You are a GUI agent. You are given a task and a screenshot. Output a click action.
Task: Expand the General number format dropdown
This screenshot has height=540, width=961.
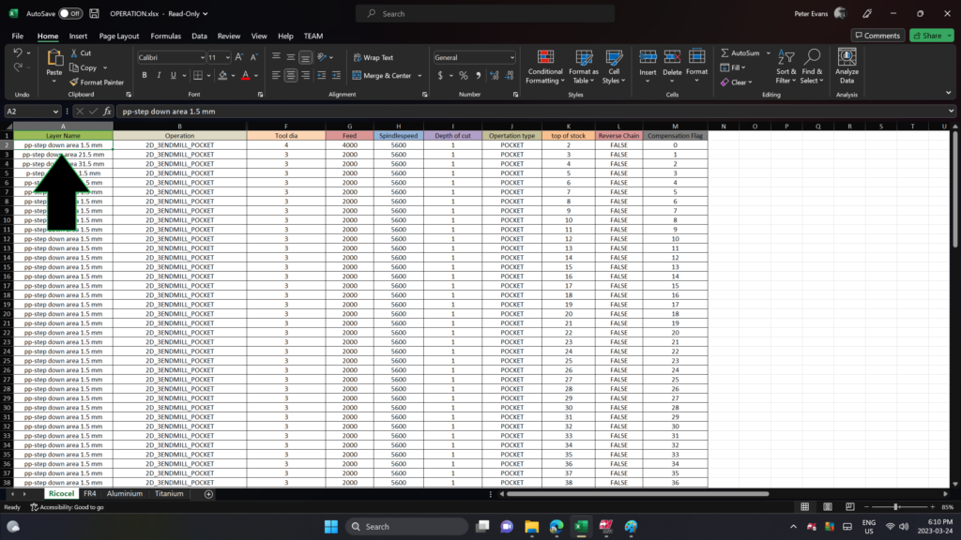pyautogui.click(x=511, y=57)
